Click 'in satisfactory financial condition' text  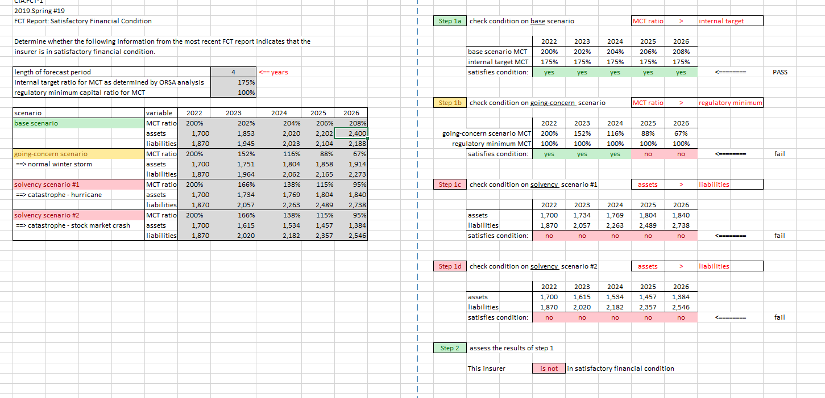(621, 368)
